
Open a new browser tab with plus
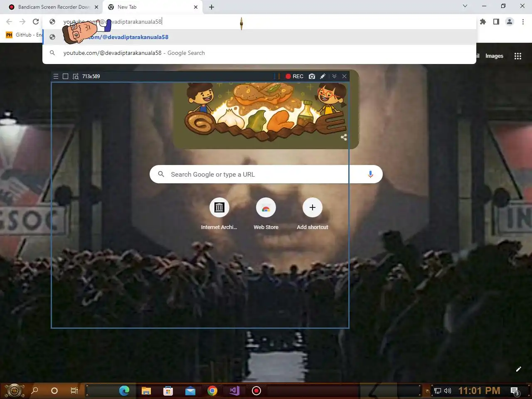[x=212, y=7]
